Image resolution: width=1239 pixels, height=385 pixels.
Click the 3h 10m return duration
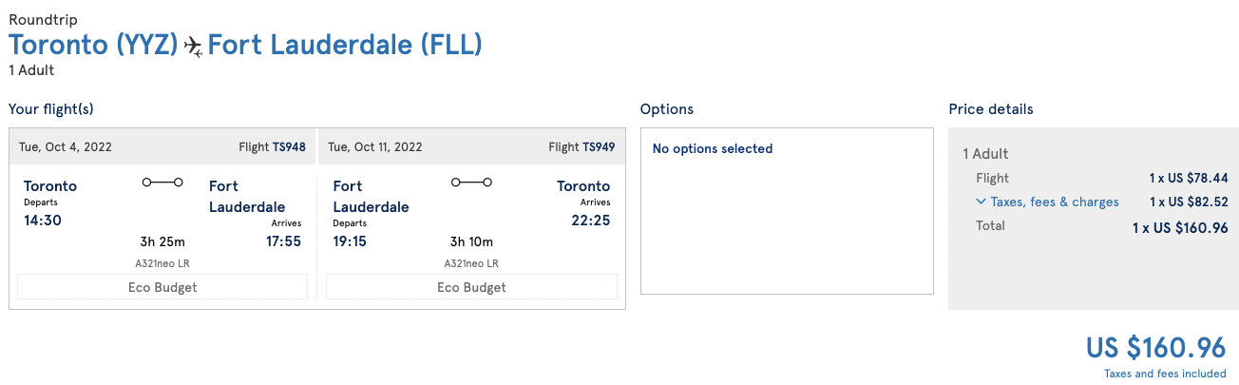pyautogui.click(x=471, y=241)
